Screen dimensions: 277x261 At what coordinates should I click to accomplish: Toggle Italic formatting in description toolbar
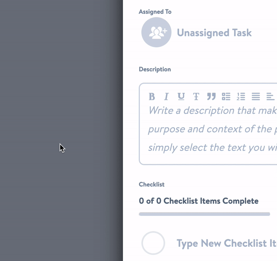(167, 97)
